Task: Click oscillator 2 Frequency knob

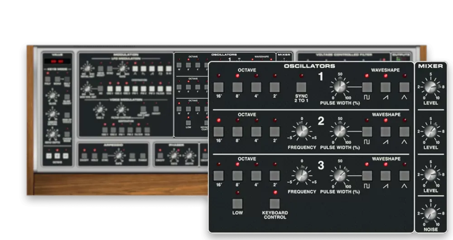Action: 302,131
